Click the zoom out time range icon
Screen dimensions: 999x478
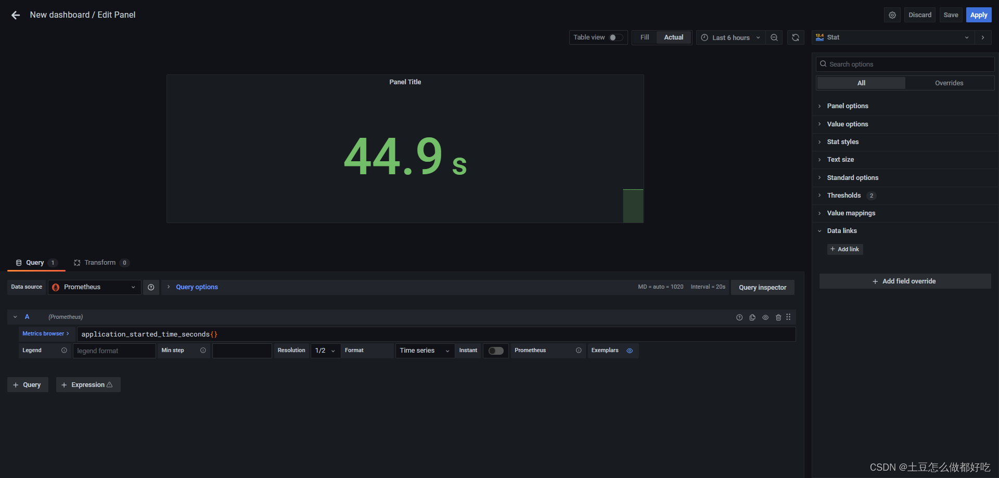coord(774,37)
